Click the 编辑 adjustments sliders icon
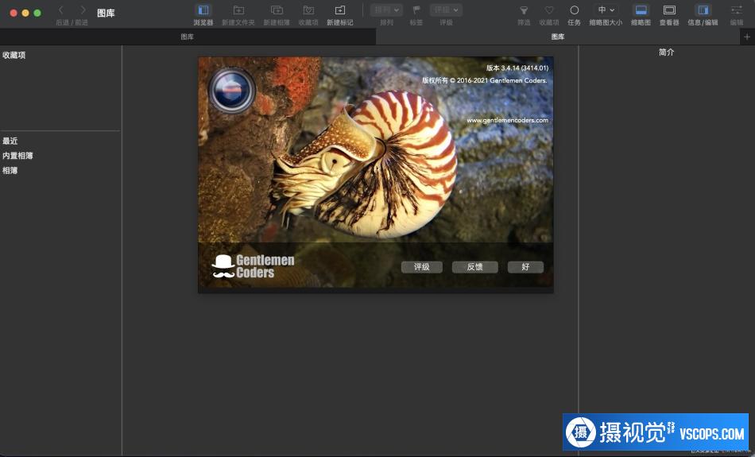Screen dimensions: 755x457 coord(737,10)
